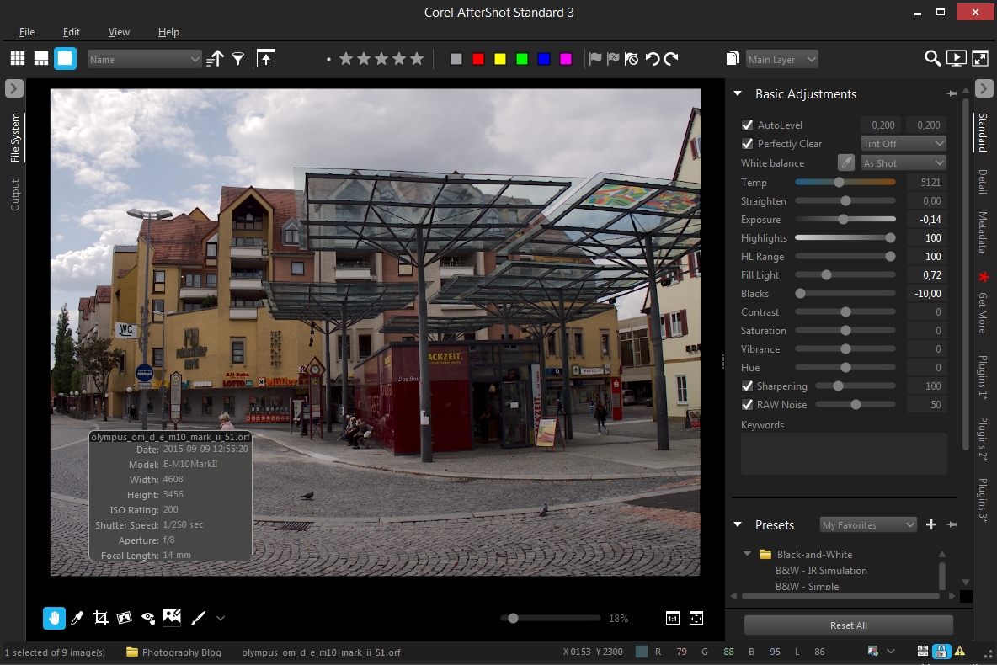The image size is (997, 665).
Task: Click the Reset All button
Action: (x=848, y=625)
